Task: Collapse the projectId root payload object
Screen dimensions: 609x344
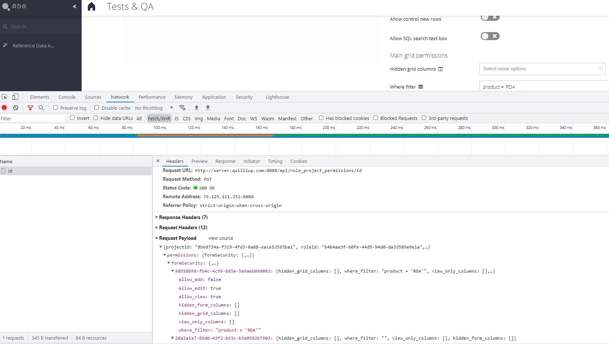Action: point(161,247)
